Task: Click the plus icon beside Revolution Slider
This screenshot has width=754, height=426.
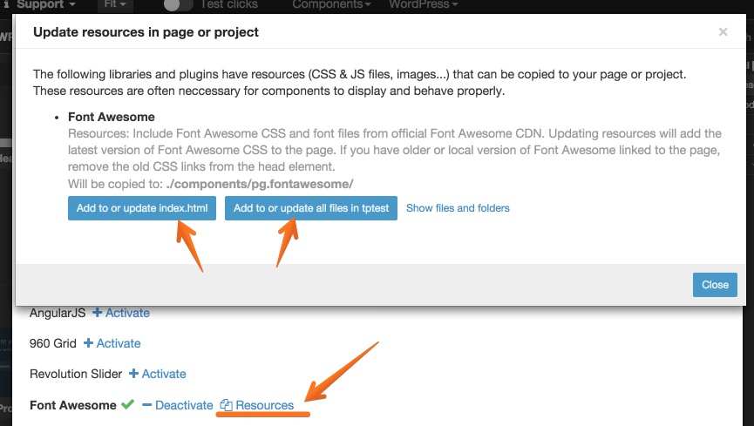Action: (133, 373)
